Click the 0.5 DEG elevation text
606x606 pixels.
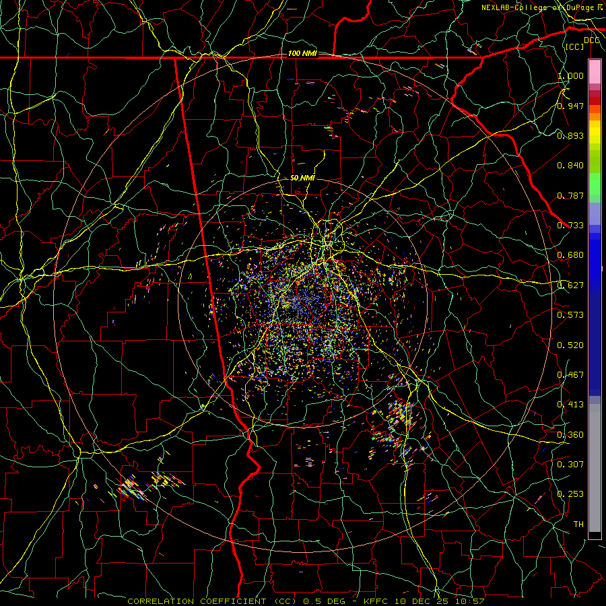pos(323,601)
